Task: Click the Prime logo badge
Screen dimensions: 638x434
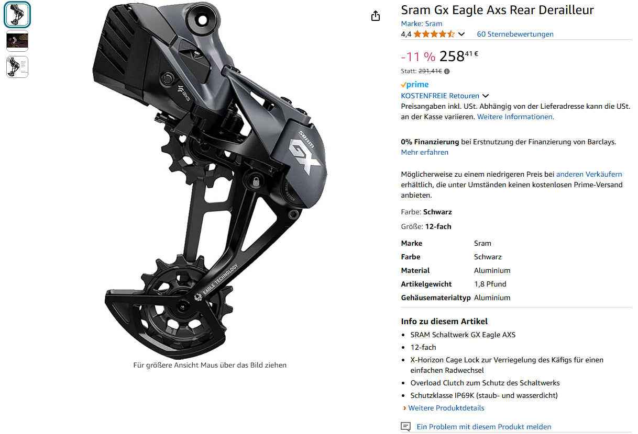Action: click(x=415, y=85)
